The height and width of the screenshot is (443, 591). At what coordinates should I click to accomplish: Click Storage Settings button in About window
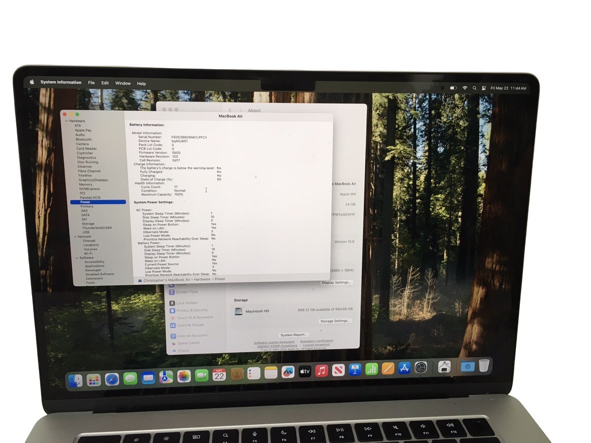(x=335, y=321)
